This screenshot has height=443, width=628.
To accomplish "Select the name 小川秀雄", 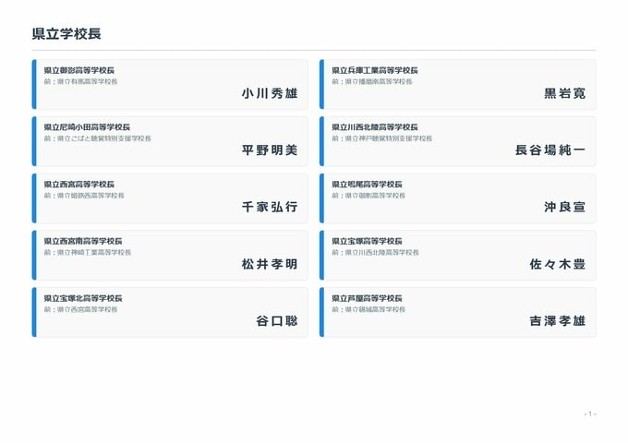I will pos(270,93).
